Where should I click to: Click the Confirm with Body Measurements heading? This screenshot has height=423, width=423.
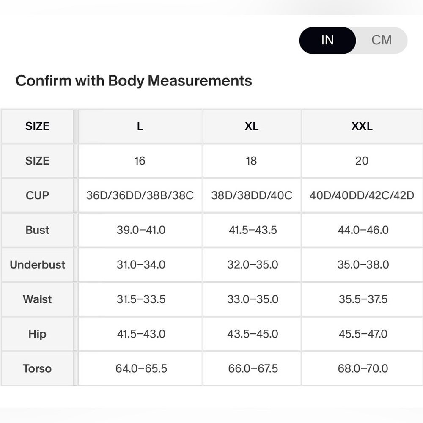point(134,81)
